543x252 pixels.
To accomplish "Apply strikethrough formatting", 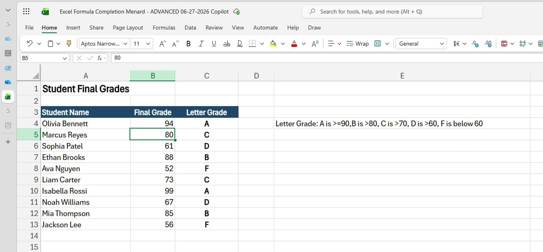I will pyautogui.click(x=227, y=44).
